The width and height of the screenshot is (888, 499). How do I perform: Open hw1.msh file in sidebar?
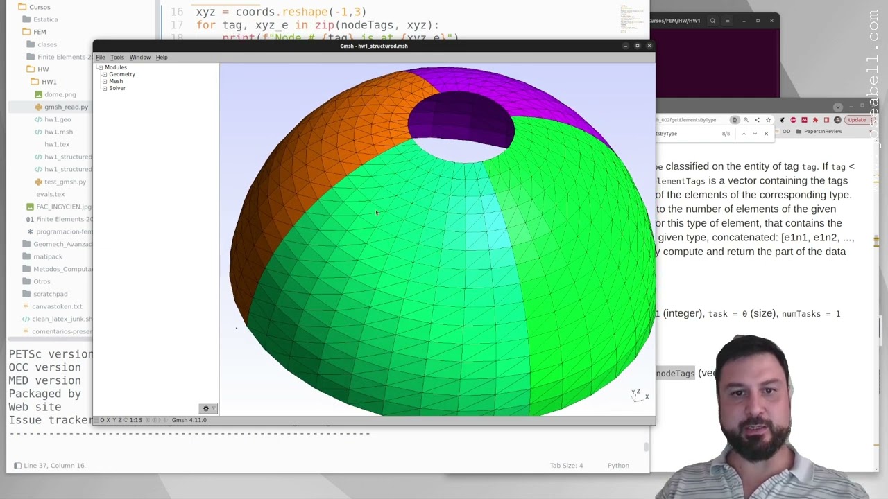click(x=58, y=132)
